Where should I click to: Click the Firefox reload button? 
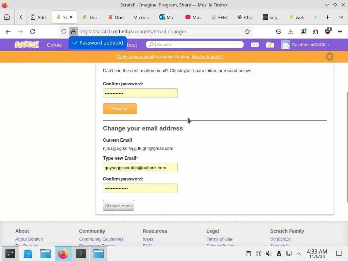click(33, 32)
